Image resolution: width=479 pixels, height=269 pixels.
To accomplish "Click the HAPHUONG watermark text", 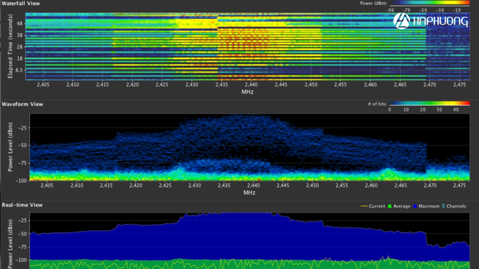I will 440,21.
